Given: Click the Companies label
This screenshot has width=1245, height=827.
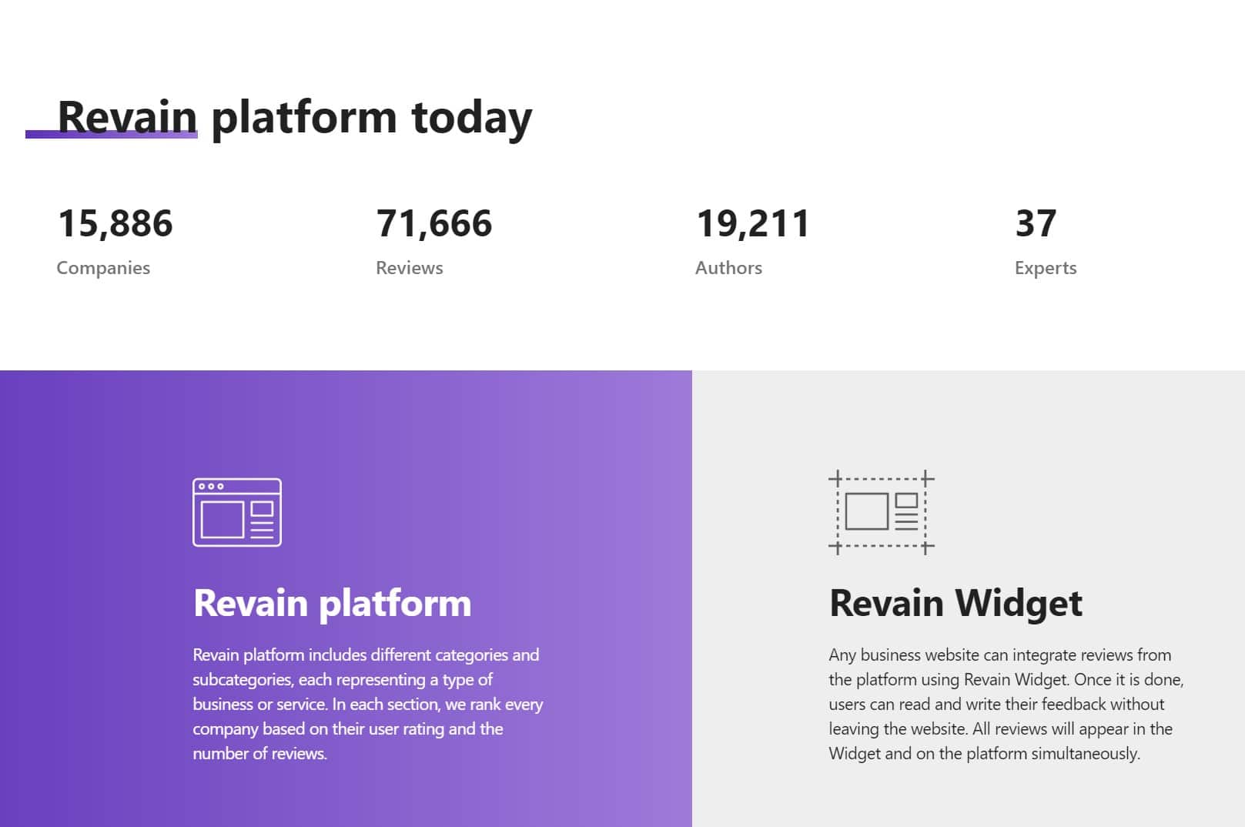Looking at the screenshot, I should (x=103, y=268).
